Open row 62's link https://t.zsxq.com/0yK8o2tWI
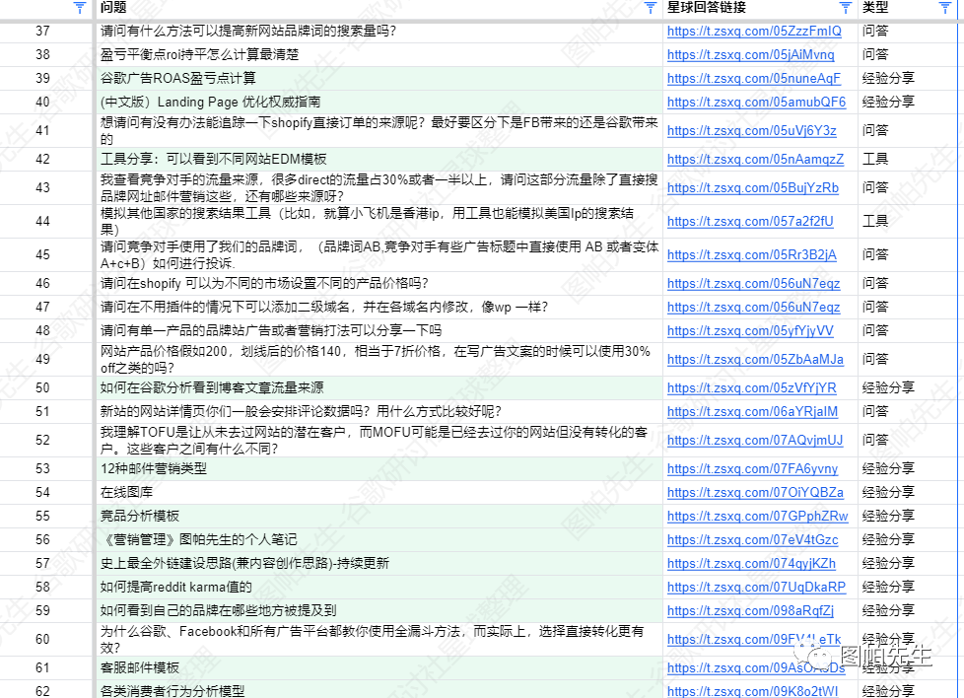This screenshot has height=698, width=964. pyautogui.click(x=753, y=691)
